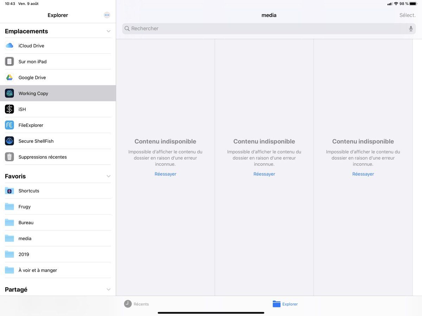Select FileExplorer location icon
Image resolution: width=422 pixels, height=316 pixels.
[9, 125]
